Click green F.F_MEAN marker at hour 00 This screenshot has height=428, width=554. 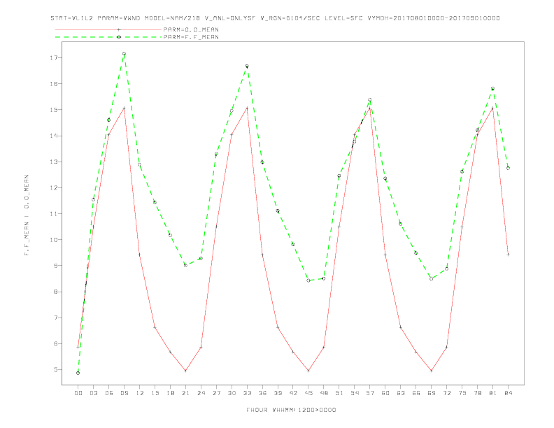tap(78, 373)
